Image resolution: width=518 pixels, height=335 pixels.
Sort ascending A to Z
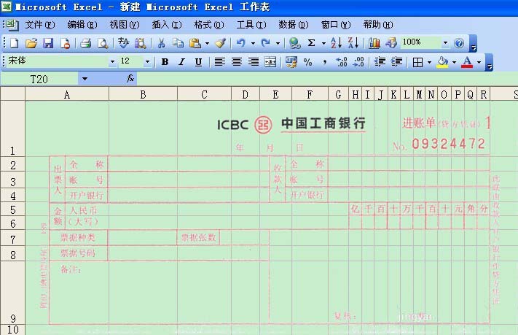336,43
